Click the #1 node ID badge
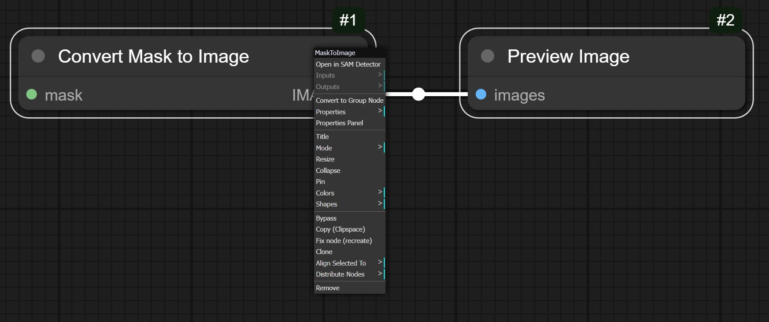Viewport: 769px width, 322px height. click(348, 20)
